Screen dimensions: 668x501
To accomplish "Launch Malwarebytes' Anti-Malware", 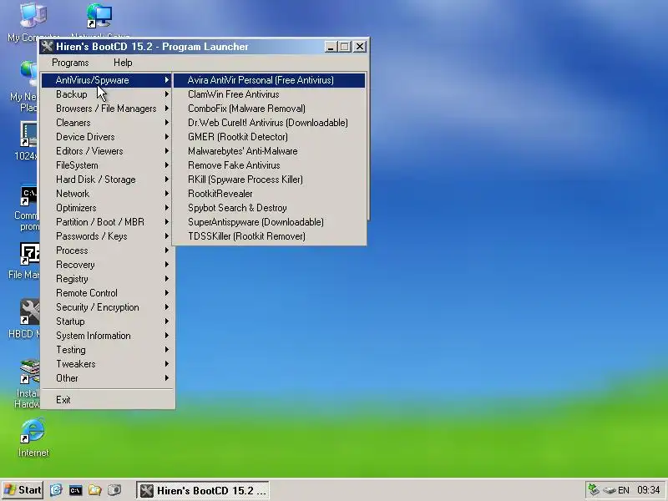I will (x=269, y=151).
